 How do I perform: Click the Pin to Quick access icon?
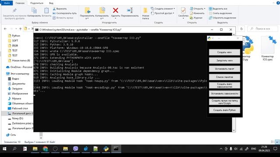coord(14,10)
